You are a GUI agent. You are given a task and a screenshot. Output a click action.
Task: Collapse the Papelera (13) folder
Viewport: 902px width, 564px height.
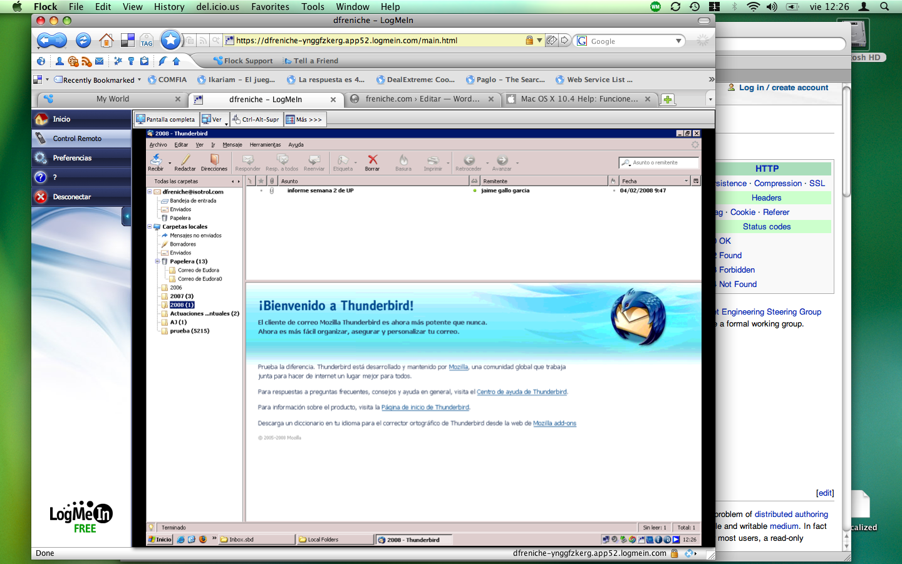pyautogui.click(x=157, y=261)
